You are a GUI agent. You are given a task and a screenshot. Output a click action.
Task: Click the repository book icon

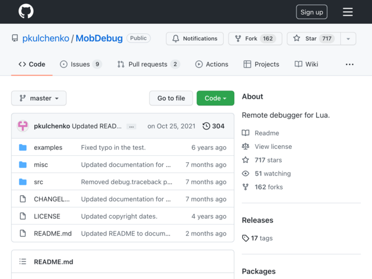[x=15, y=38]
